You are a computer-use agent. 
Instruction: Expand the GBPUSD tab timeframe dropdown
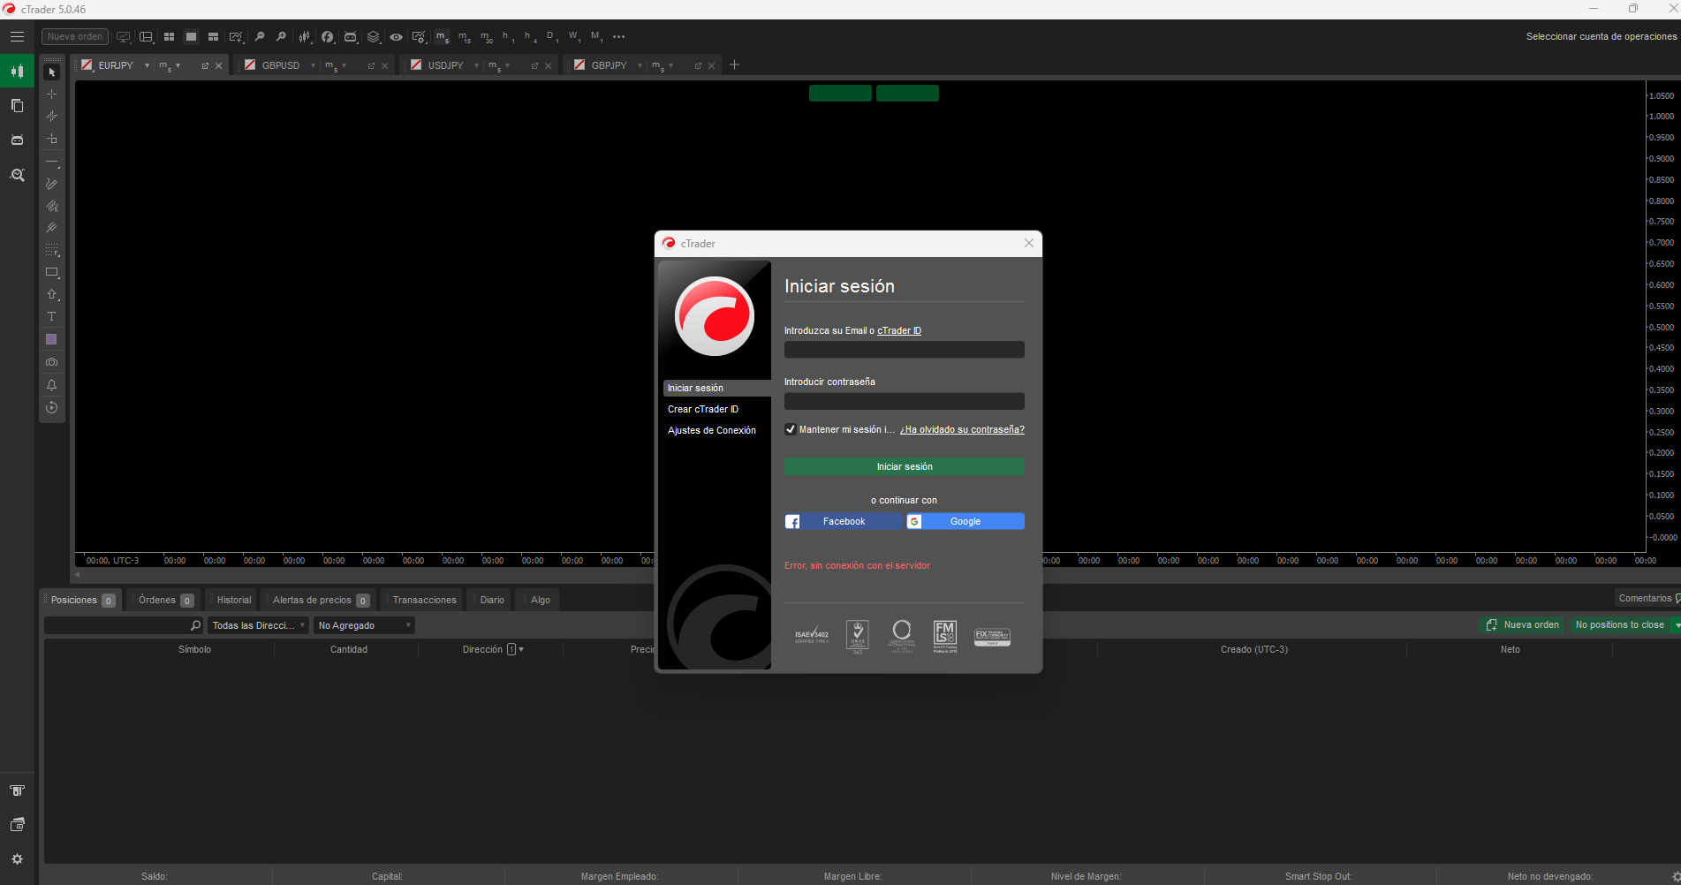pos(345,65)
